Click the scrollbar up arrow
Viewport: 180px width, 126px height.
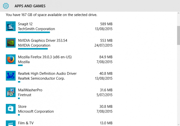[179, 13]
